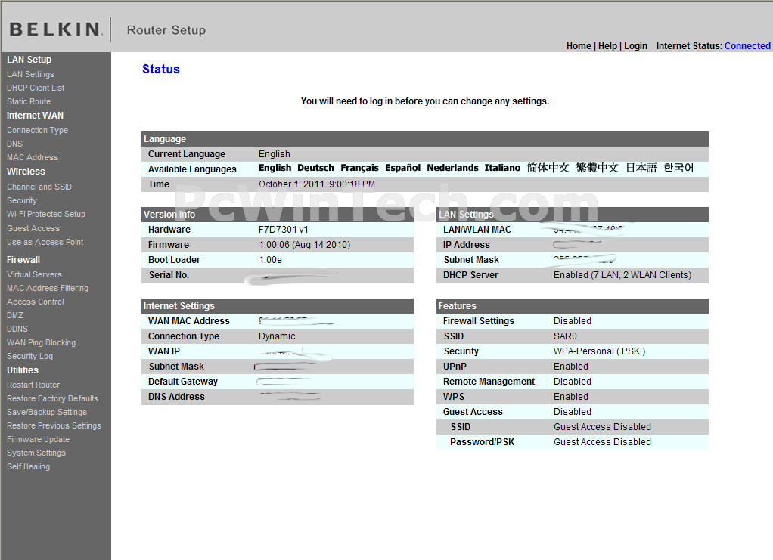The height and width of the screenshot is (560, 773).
Task: Select Restore Factory Defaults
Action: [52, 398]
